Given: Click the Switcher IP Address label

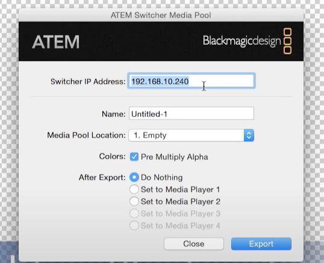Looking at the screenshot, I should click(88, 81).
